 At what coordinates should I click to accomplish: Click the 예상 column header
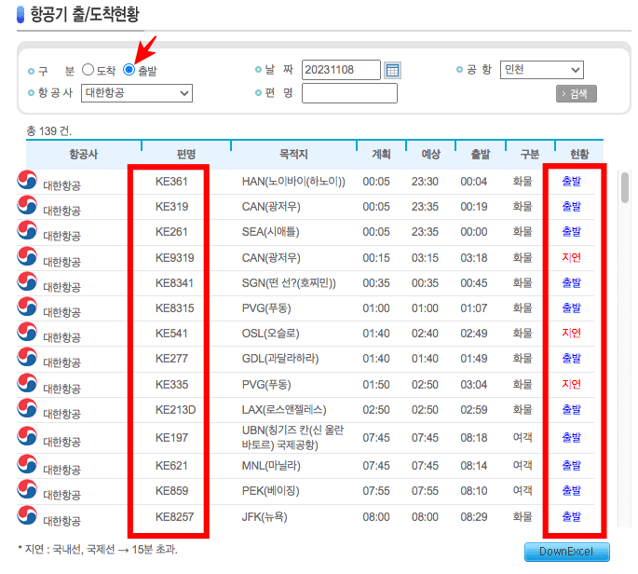tap(431, 155)
